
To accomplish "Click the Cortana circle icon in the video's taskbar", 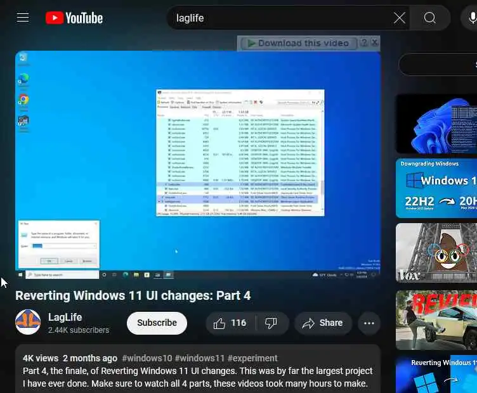I will pyautogui.click(x=104, y=274).
